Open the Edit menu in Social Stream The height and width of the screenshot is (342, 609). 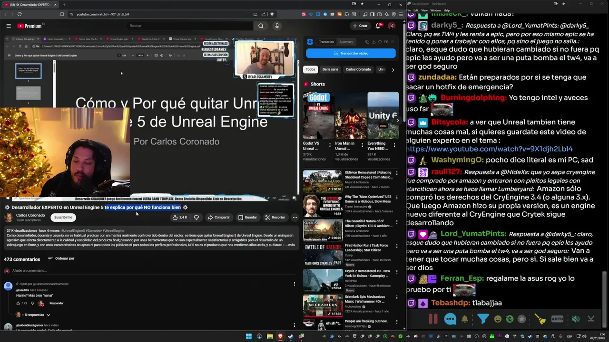[x=416, y=10]
